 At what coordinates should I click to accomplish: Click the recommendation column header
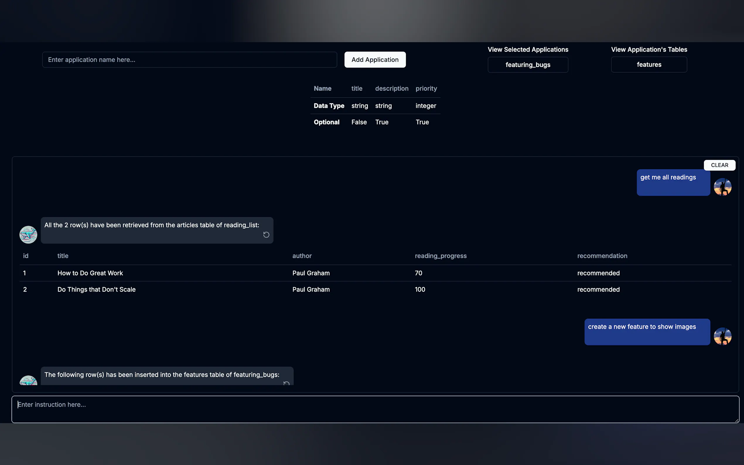[602, 256]
